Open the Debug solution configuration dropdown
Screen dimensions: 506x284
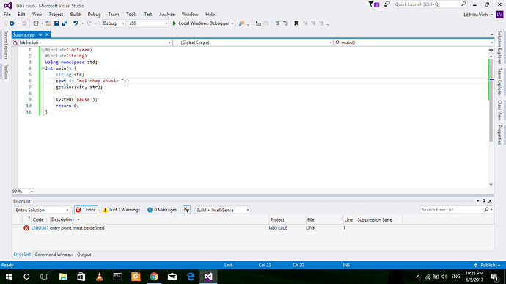[x=114, y=23]
